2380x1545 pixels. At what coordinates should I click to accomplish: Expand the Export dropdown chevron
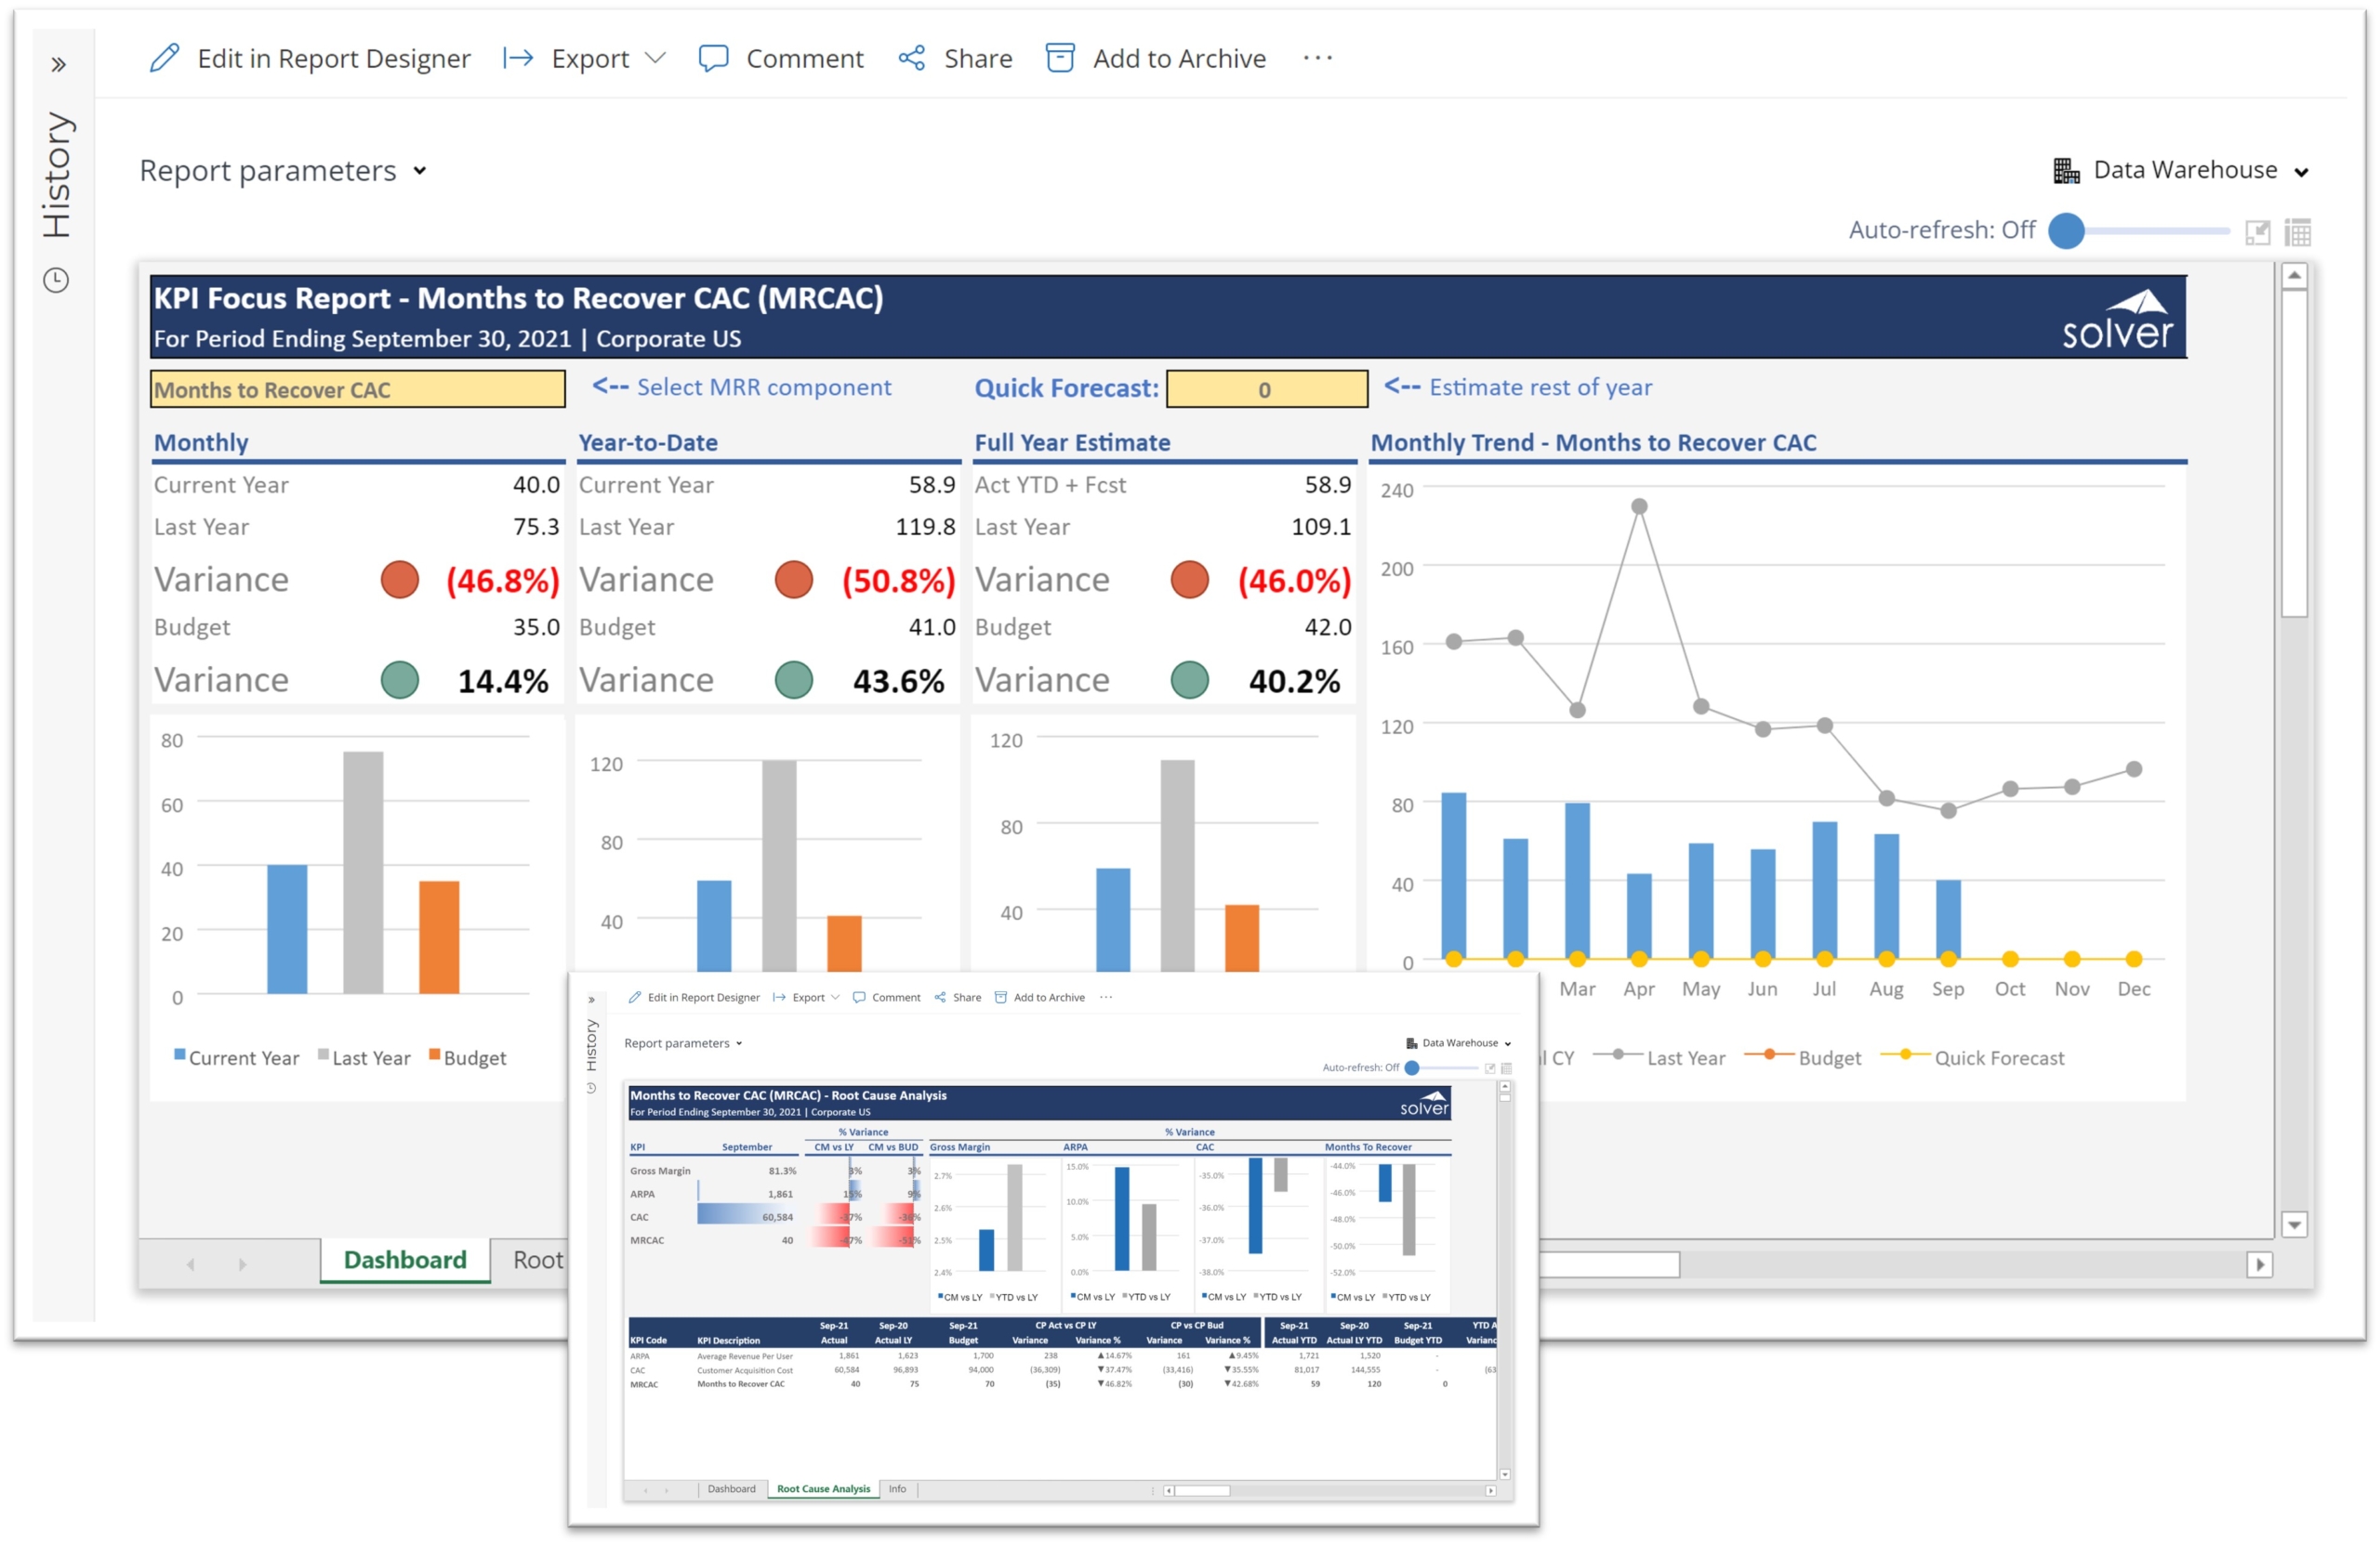[x=655, y=58]
